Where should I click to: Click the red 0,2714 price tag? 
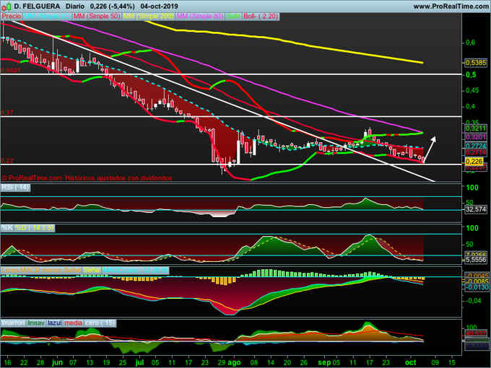click(476, 152)
